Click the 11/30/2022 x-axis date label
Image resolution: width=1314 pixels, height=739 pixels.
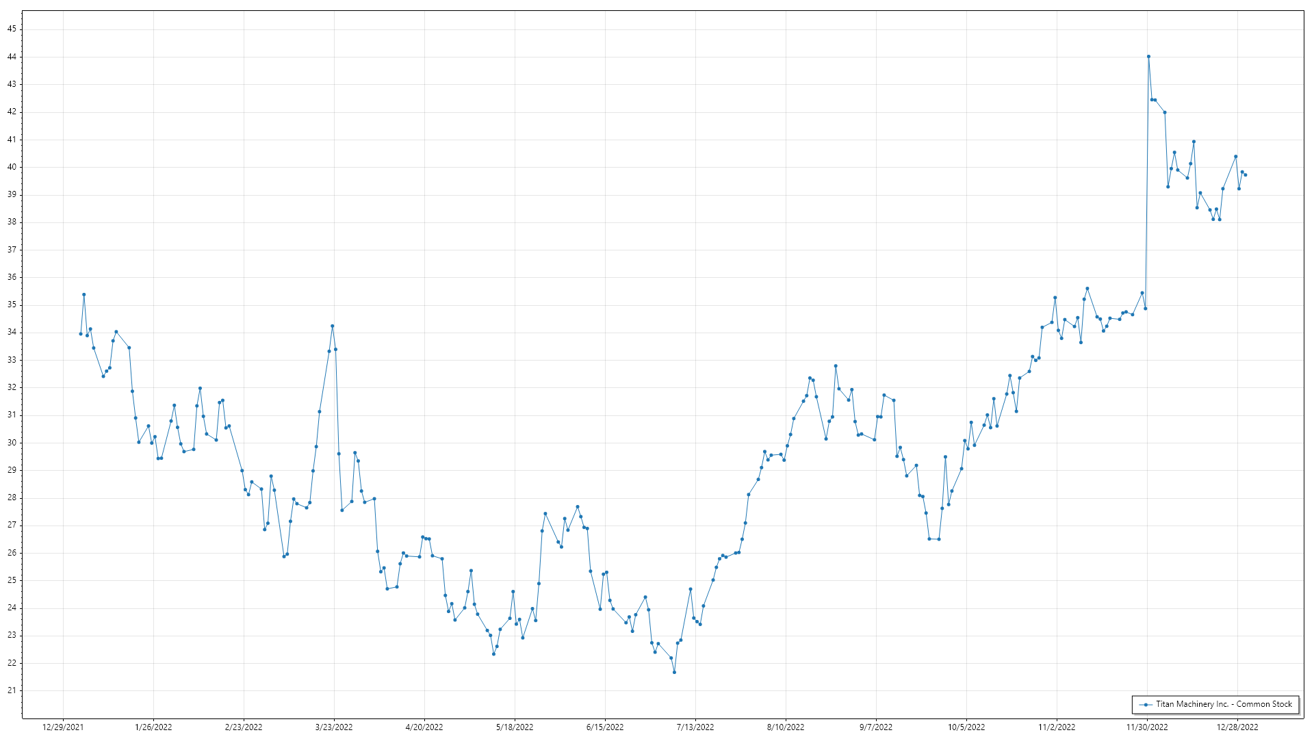[x=1147, y=727]
